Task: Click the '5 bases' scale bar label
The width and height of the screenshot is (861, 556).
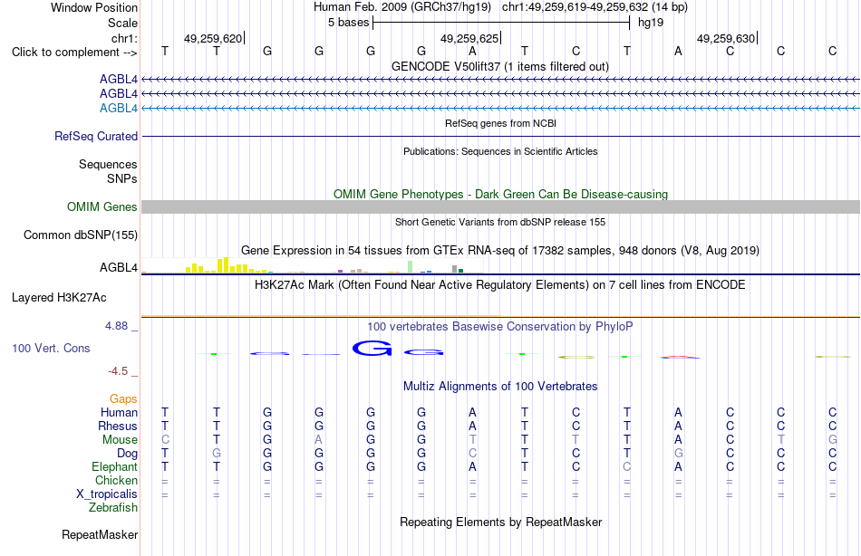Action: (349, 23)
